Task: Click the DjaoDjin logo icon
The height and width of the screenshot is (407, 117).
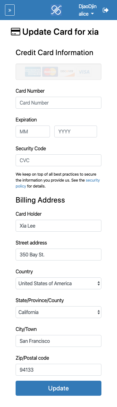Action: [56, 10]
